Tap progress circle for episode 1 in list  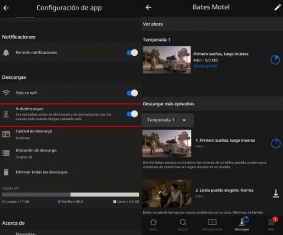tap(275, 143)
